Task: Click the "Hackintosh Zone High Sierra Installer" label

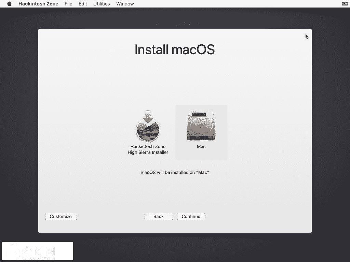Action: pyautogui.click(x=148, y=149)
